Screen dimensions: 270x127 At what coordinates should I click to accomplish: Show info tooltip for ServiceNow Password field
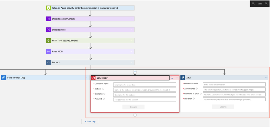[104, 99]
